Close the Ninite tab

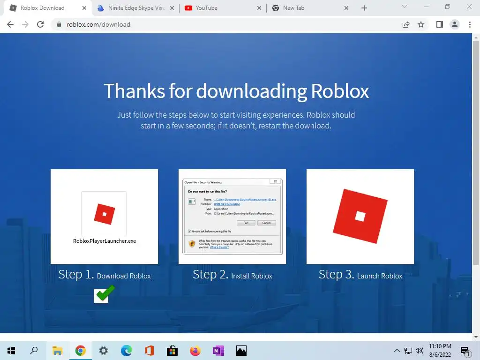pyautogui.click(x=172, y=8)
